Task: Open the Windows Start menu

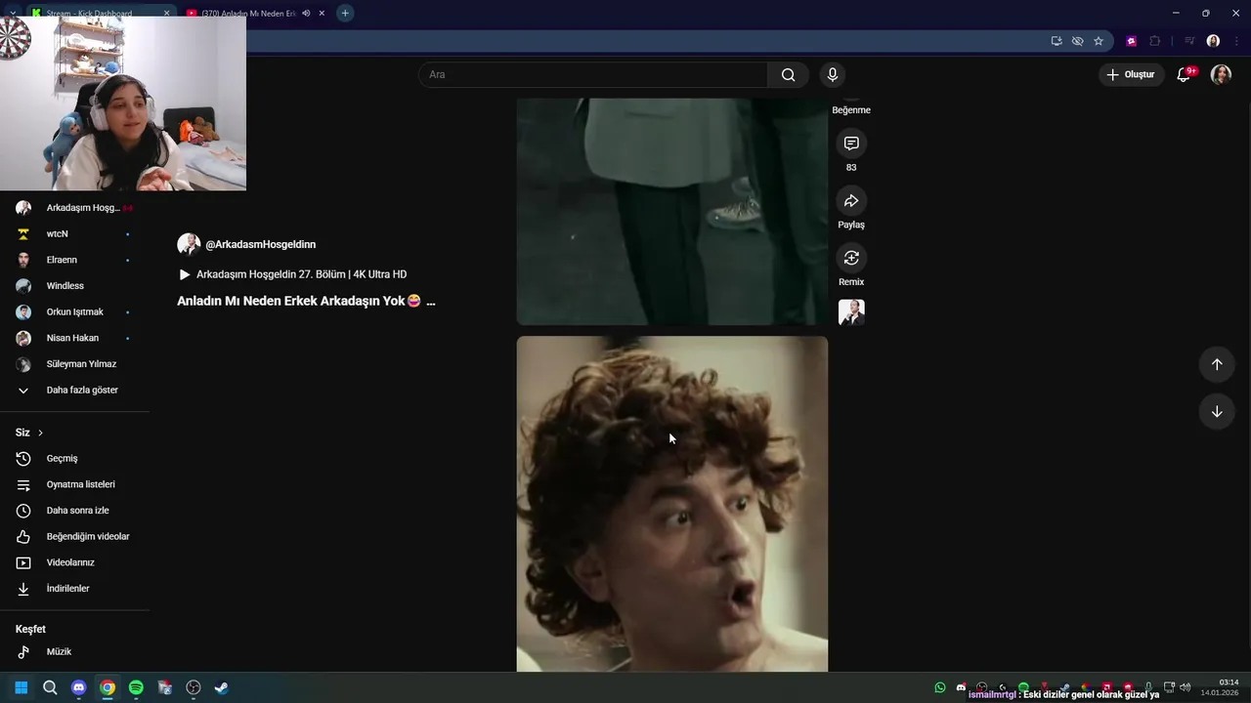Action: click(x=21, y=687)
